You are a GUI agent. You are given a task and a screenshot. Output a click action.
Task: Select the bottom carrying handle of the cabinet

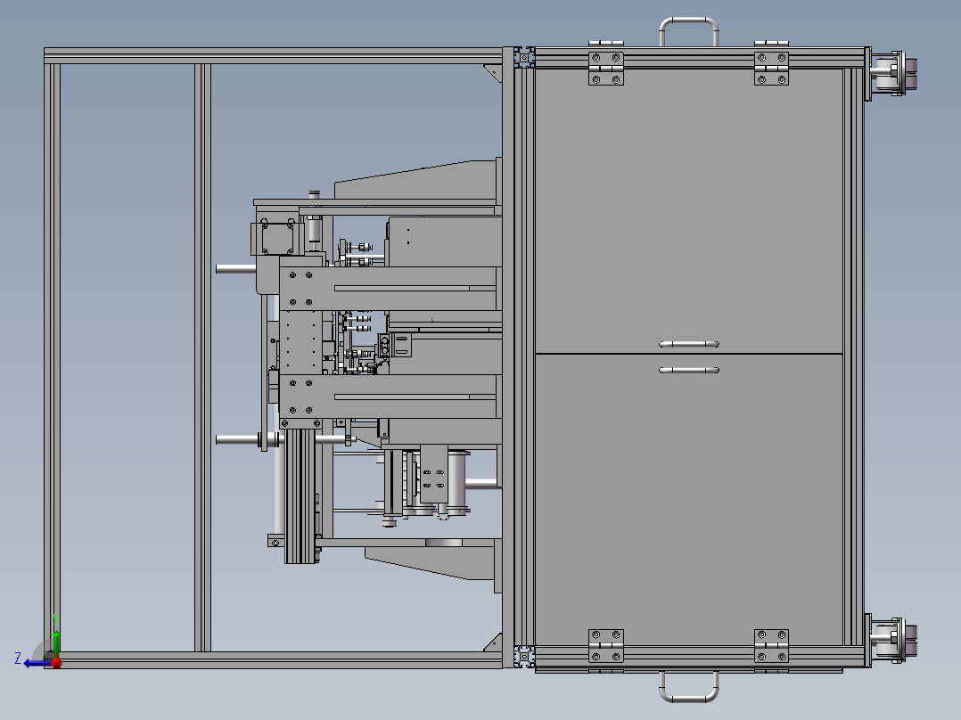point(689,686)
